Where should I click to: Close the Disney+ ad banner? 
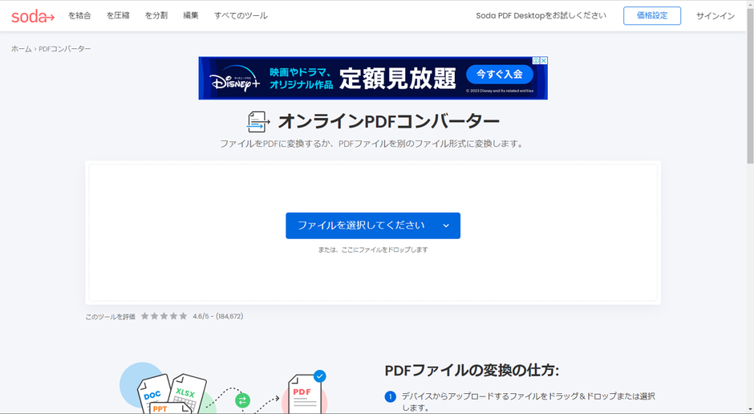[544, 61]
